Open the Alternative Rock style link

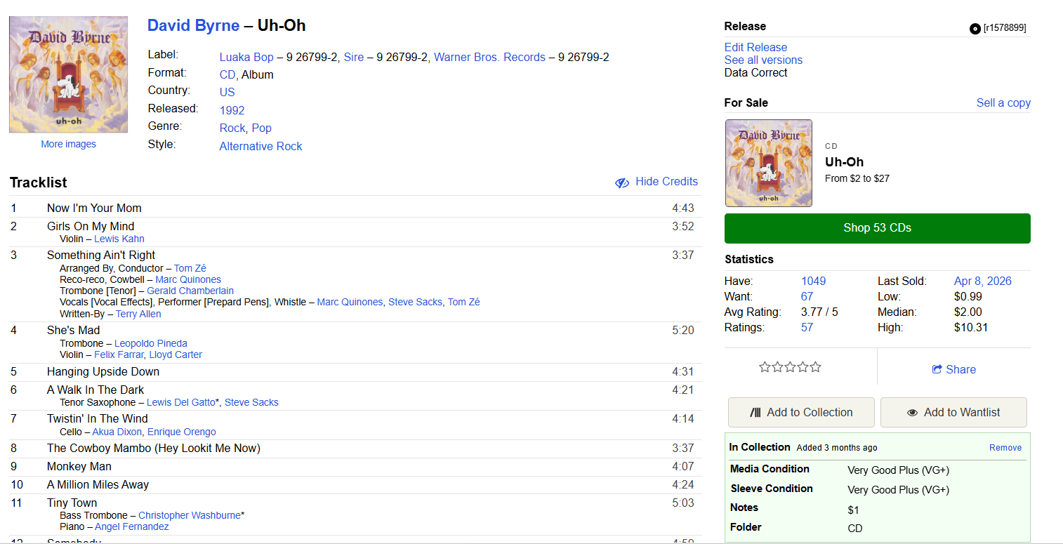point(260,146)
